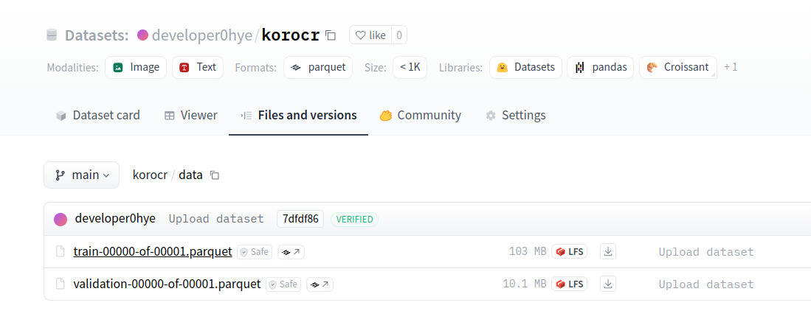The image size is (811, 336).
Task: Click the 103 MB file size
Action: click(x=528, y=252)
